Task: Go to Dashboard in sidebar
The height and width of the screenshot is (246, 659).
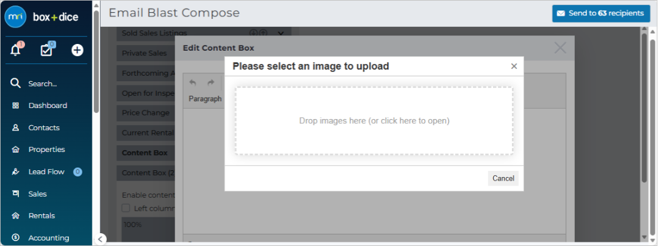Action: tap(48, 106)
